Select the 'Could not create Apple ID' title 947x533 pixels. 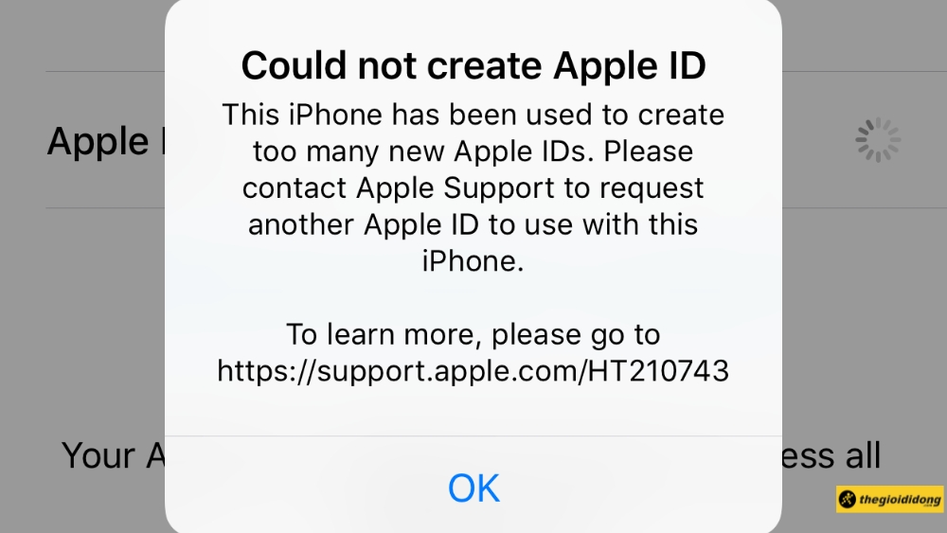click(473, 65)
